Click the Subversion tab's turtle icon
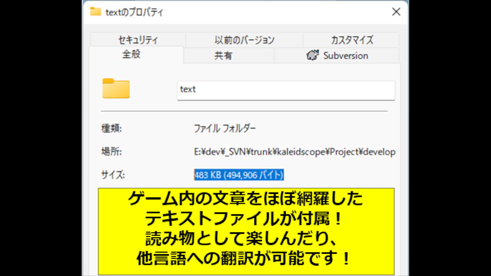 313,56
